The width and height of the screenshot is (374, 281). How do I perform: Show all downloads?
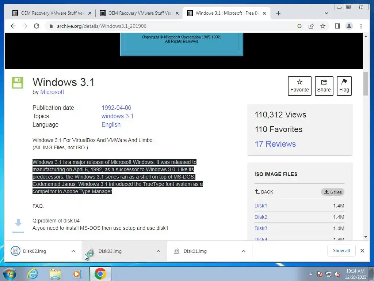click(x=341, y=251)
